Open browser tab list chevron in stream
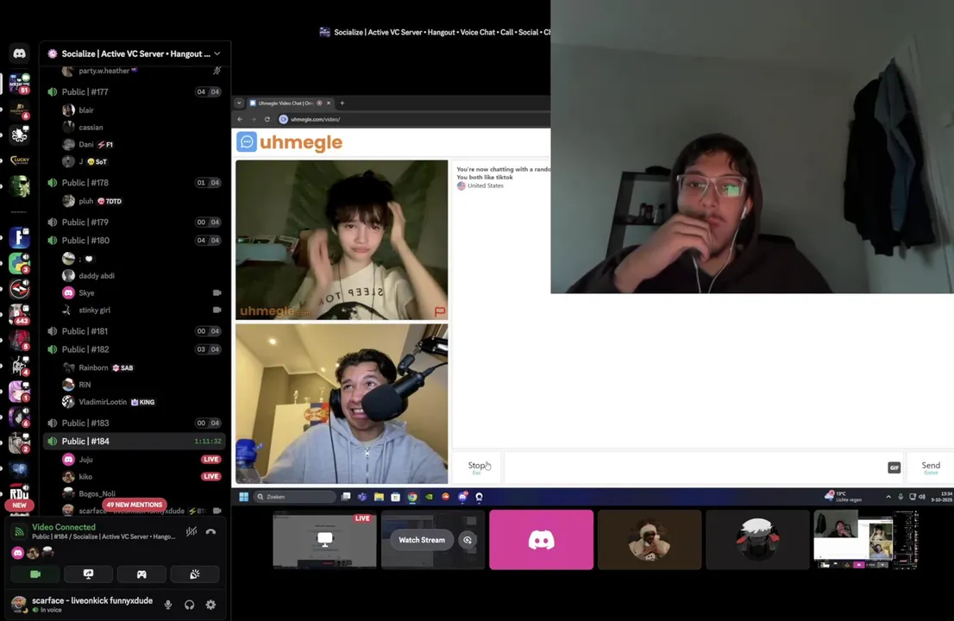Viewport: 954px width, 621px height. [x=239, y=103]
